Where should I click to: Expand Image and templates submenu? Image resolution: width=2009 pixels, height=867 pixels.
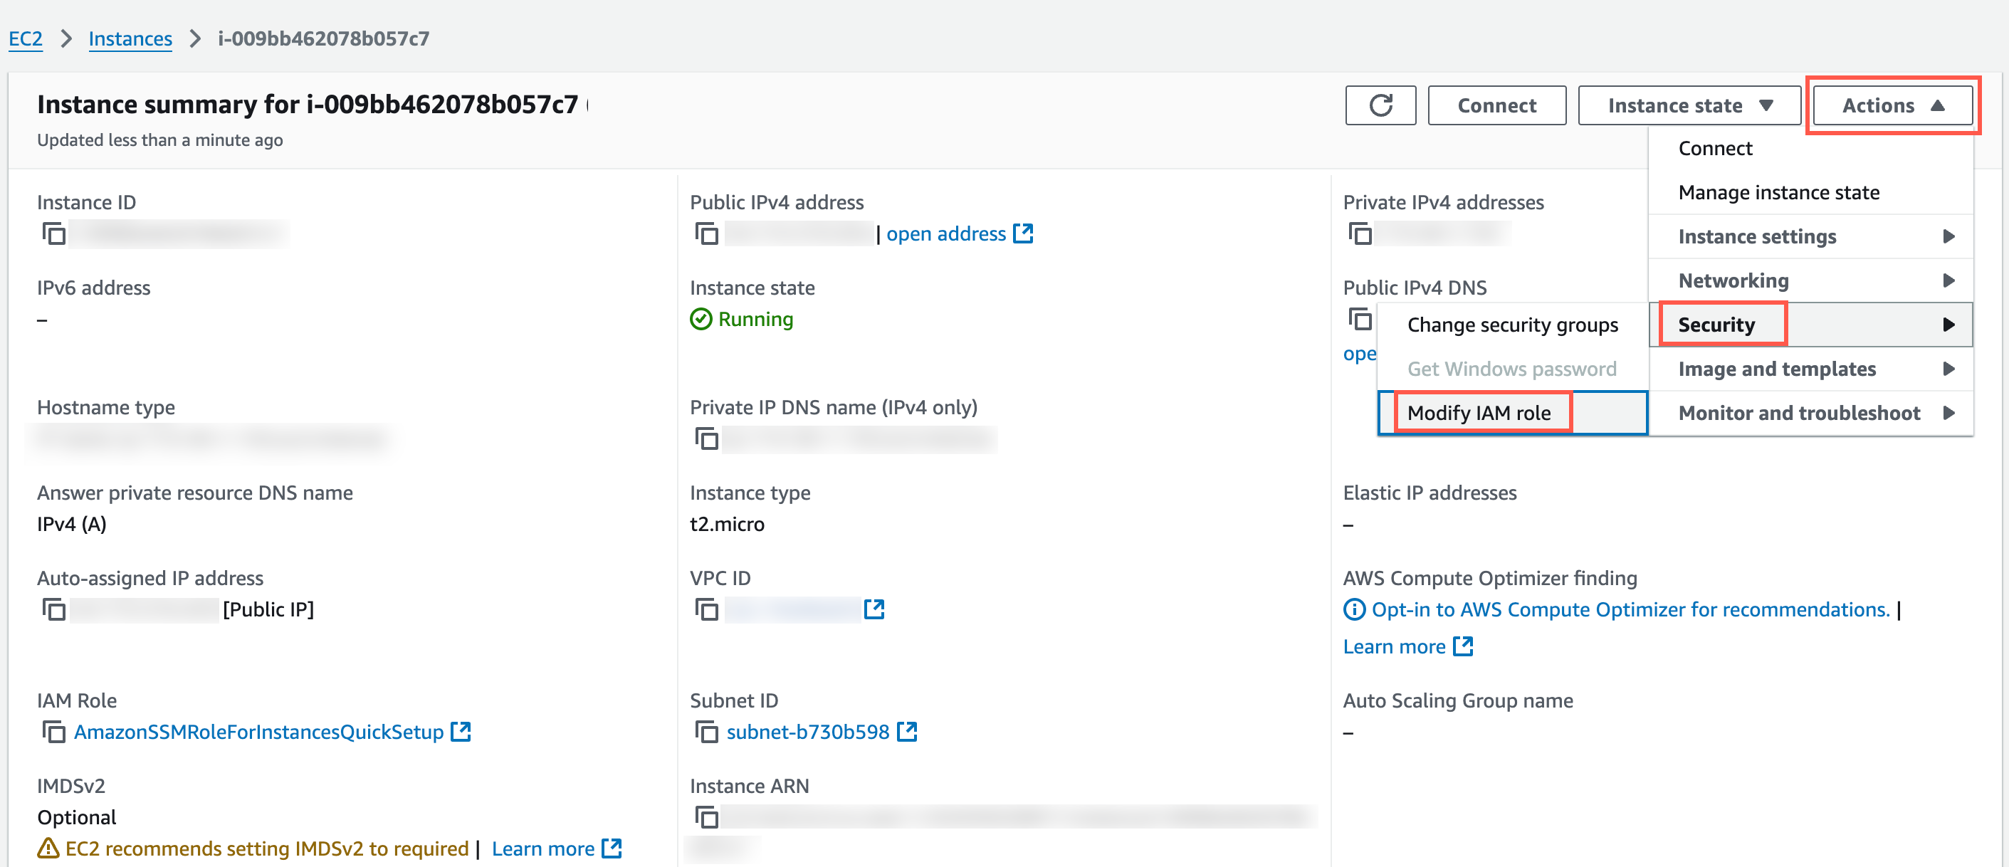click(1810, 369)
